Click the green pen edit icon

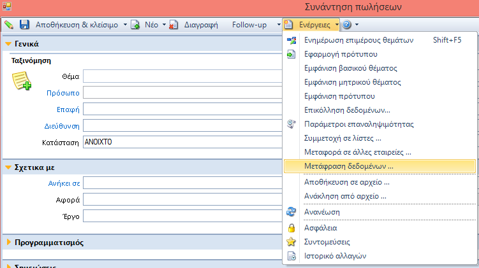pos(9,25)
